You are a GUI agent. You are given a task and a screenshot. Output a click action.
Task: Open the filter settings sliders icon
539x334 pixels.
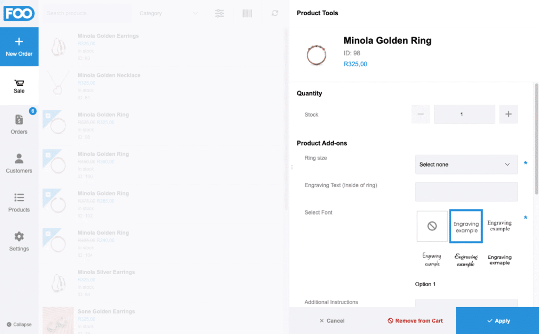[219, 13]
